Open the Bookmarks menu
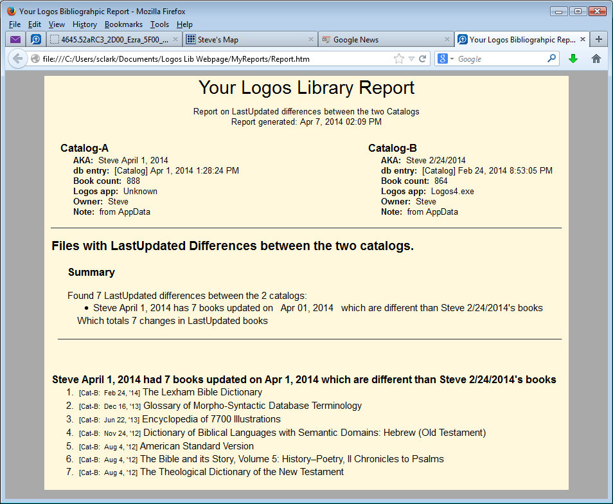The image size is (613, 504). tap(123, 24)
